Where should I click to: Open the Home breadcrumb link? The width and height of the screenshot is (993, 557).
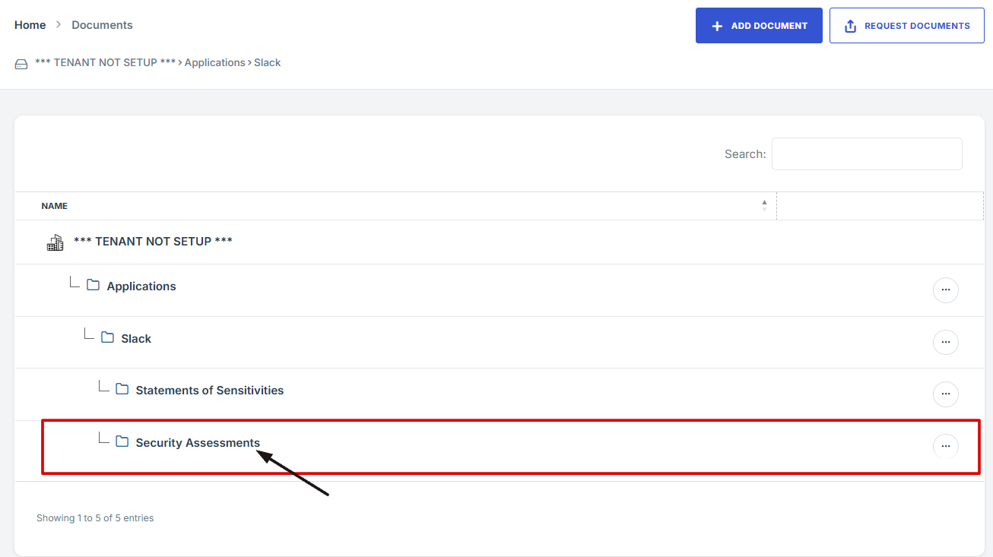click(x=30, y=25)
